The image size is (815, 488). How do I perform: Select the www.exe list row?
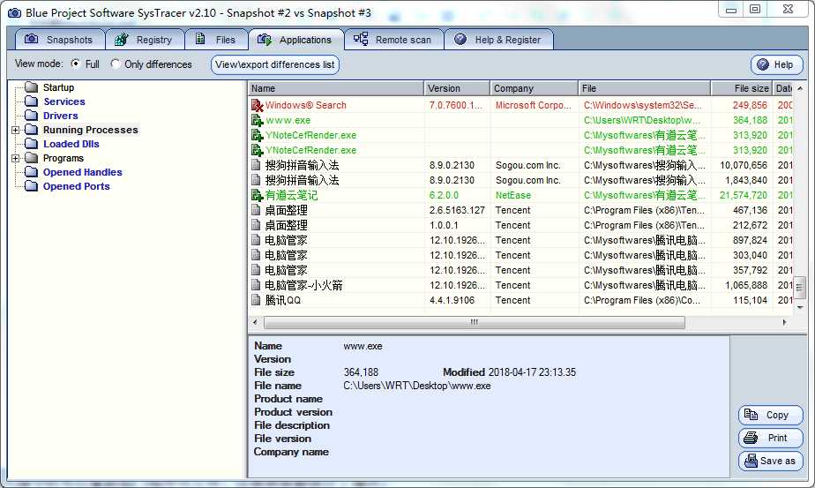click(x=520, y=120)
